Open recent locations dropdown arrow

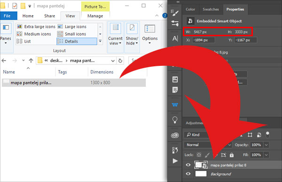coord(23,61)
